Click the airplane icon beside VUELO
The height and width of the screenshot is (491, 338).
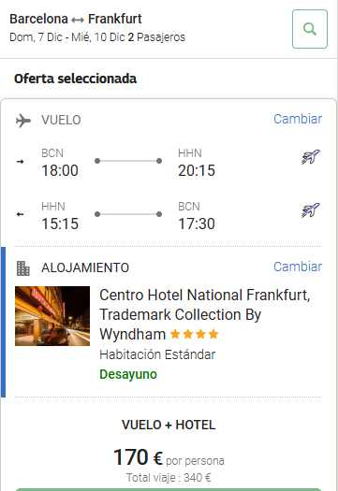(23, 121)
